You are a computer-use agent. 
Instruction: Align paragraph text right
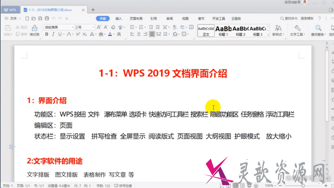click(x=145, y=34)
